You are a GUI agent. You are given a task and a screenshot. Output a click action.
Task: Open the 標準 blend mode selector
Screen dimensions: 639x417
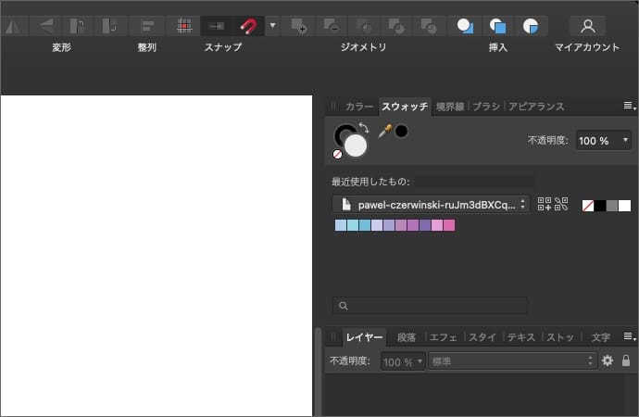tap(510, 360)
